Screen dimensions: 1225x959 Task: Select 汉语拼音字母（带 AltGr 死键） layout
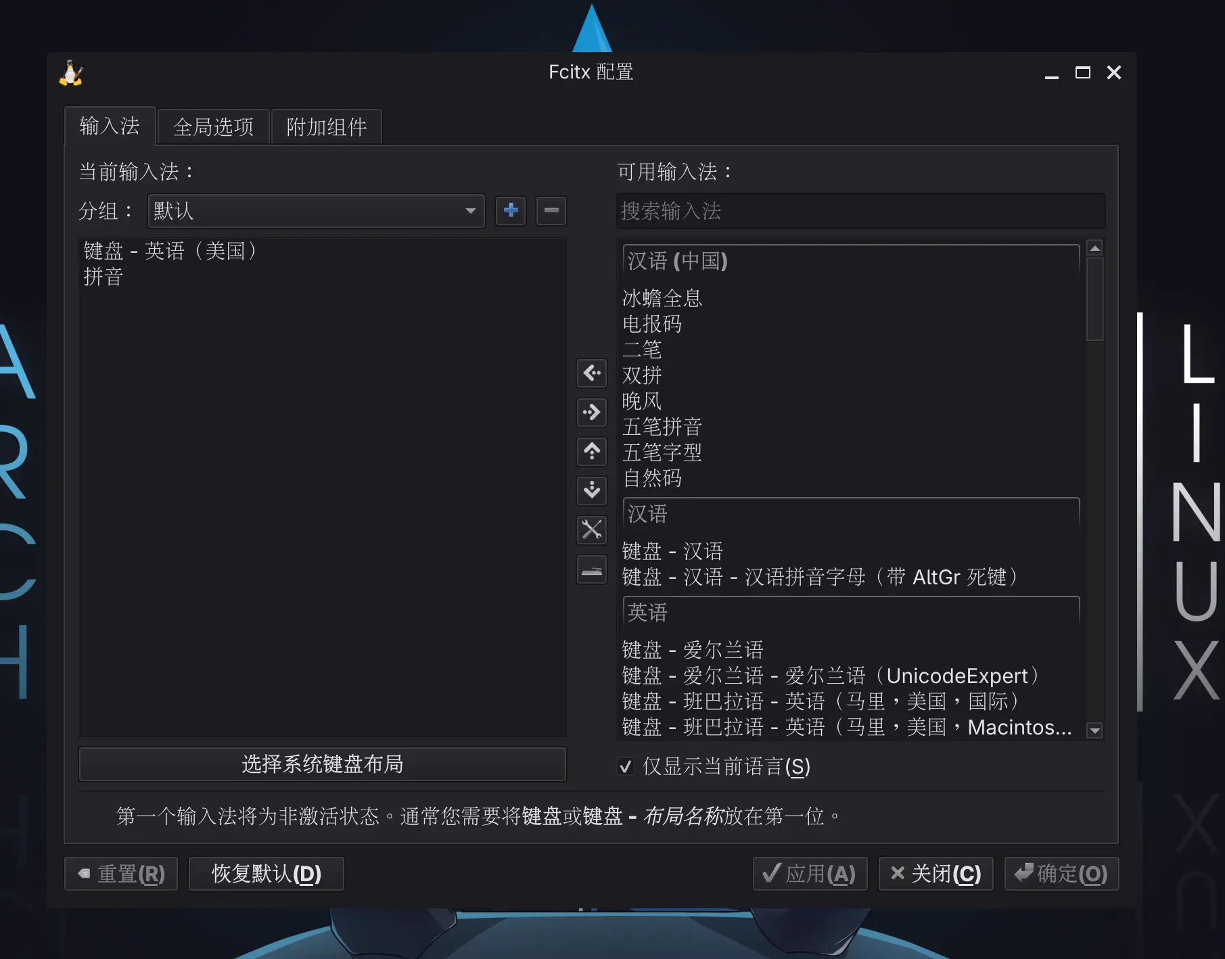[x=851, y=577]
